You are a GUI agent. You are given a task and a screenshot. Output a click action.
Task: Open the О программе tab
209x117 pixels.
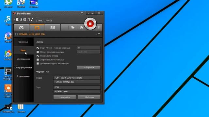[23, 76]
